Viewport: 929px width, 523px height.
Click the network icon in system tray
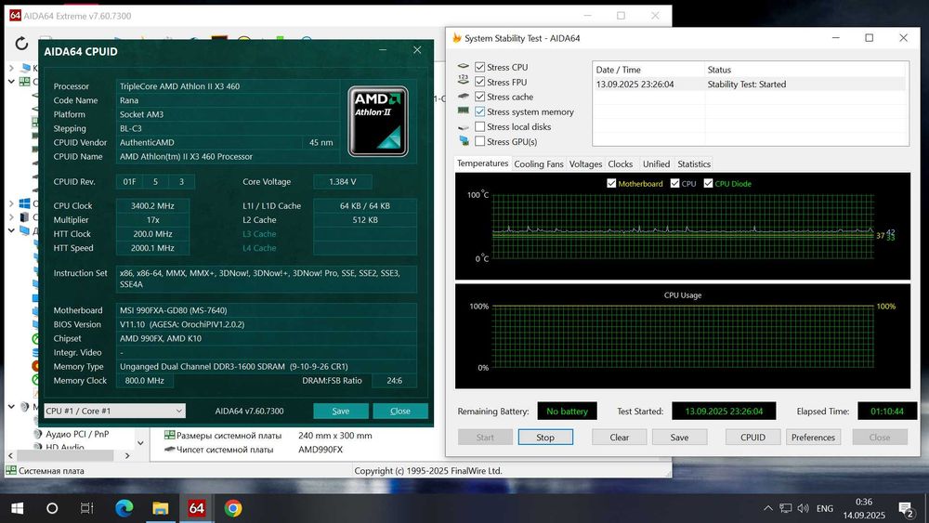tap(786, 508)
